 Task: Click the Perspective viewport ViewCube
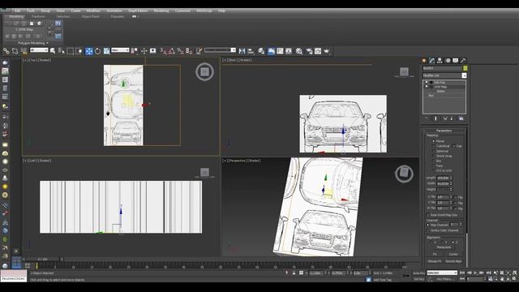pyautogui.click(x=404, y=173)
